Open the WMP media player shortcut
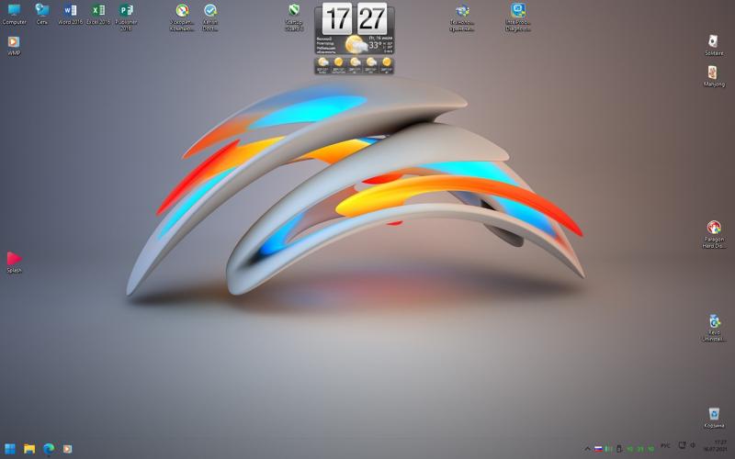Image resolution: width=735 pixels, height=459 pixels. click(x=14, y=45)
